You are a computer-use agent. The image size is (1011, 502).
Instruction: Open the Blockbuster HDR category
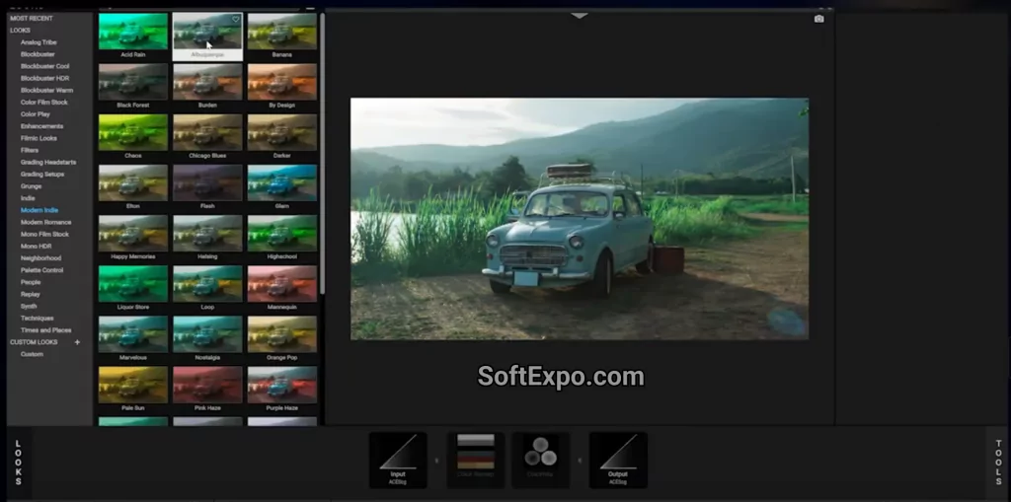pos(45,78)
